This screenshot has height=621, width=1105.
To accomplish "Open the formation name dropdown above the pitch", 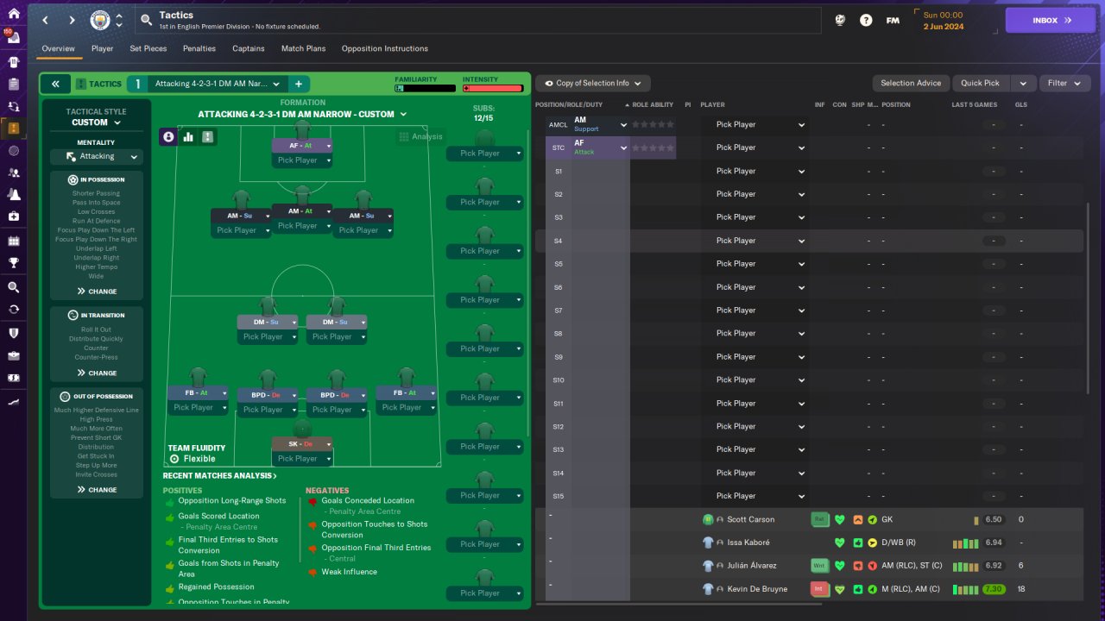I will point(302,114).
